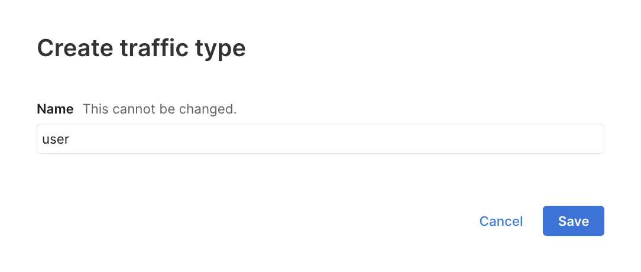Click the dialog title text
Screen dimensions: 641x272
click(141, 48)
